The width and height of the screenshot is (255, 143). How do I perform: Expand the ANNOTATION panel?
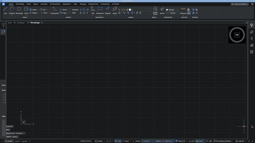[x=100, y=17]
